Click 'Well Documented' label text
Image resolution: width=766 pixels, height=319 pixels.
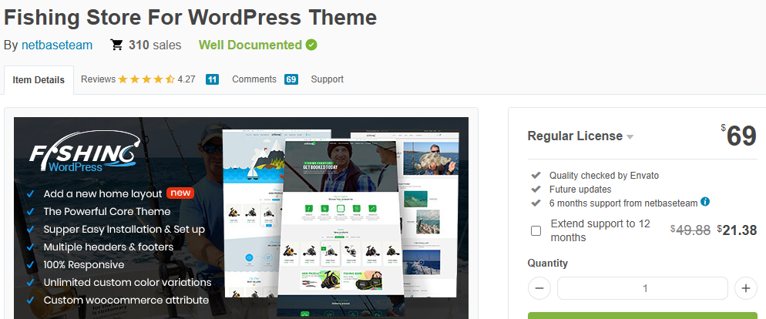[250, 45]
